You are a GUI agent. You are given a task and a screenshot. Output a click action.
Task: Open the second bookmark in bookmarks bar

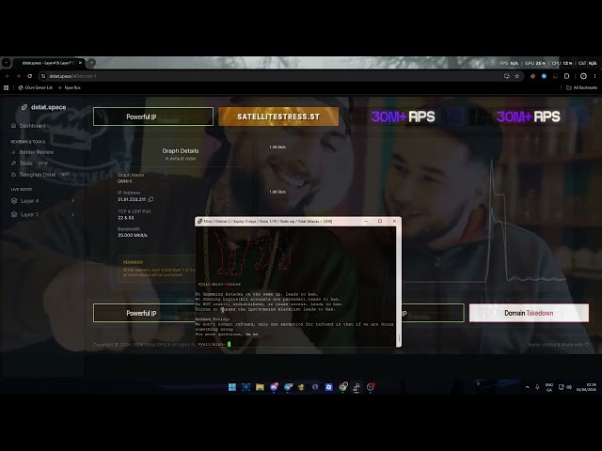pyautogui.click(x=70, y=87)
